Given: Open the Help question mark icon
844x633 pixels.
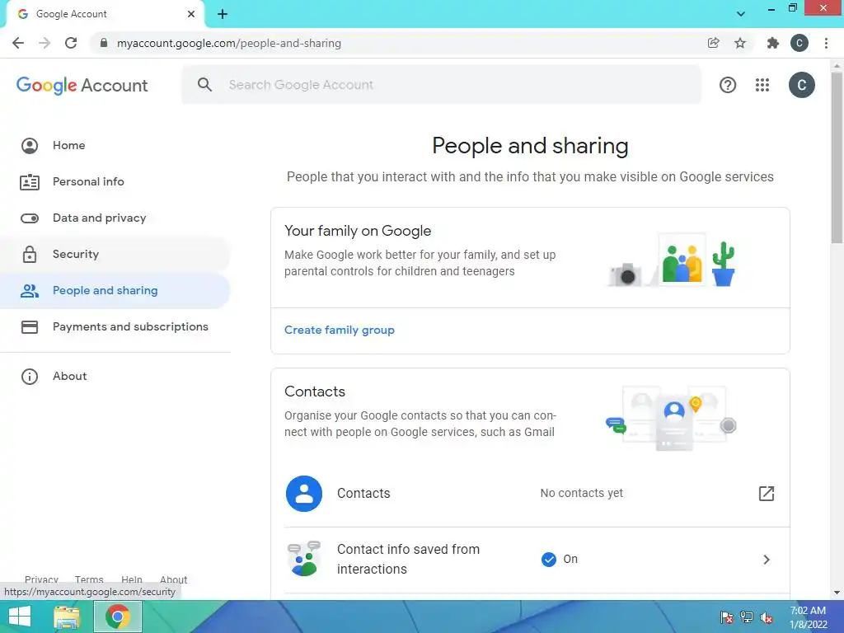Looking at the screenshot, I should coord(728,85).
